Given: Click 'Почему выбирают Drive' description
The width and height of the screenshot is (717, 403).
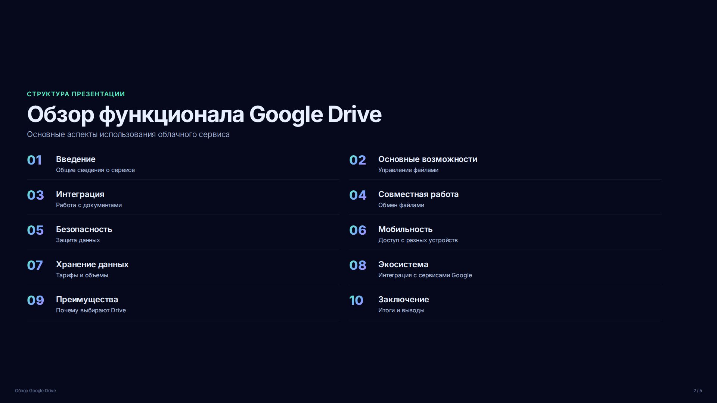Looking at the screenshot, I should pos(91,310).
